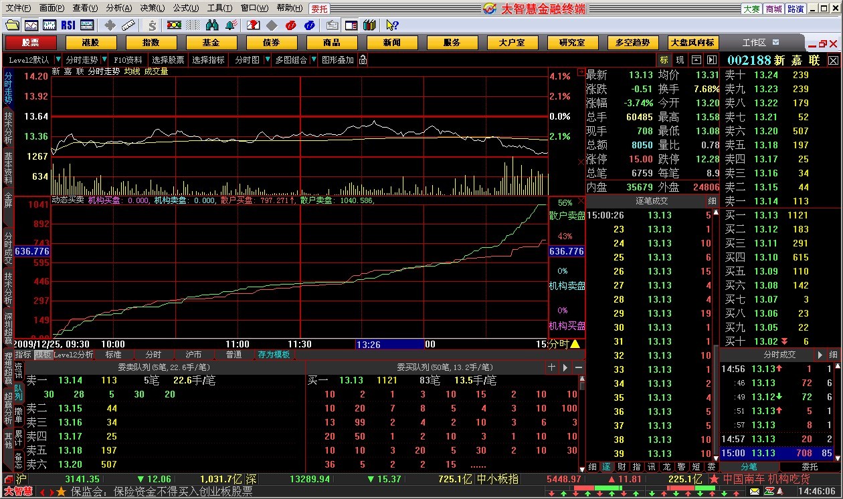Open the 分析(A) menu
The width and height of the screenshot is (843, 499).
tap(119, 8)
